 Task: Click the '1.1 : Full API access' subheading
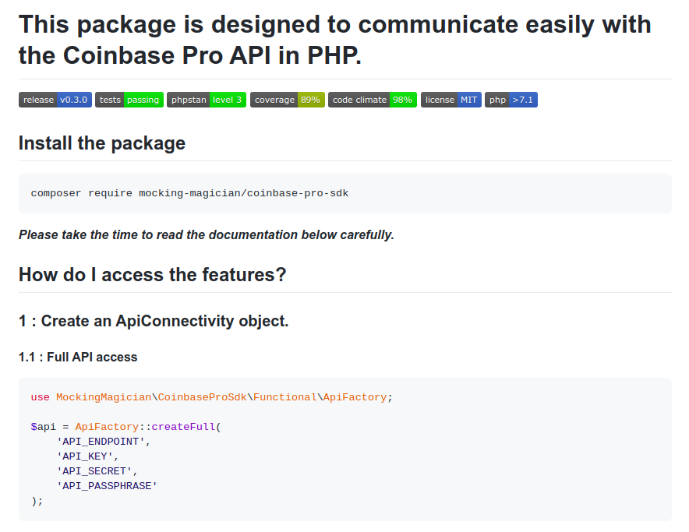[77, 357]
